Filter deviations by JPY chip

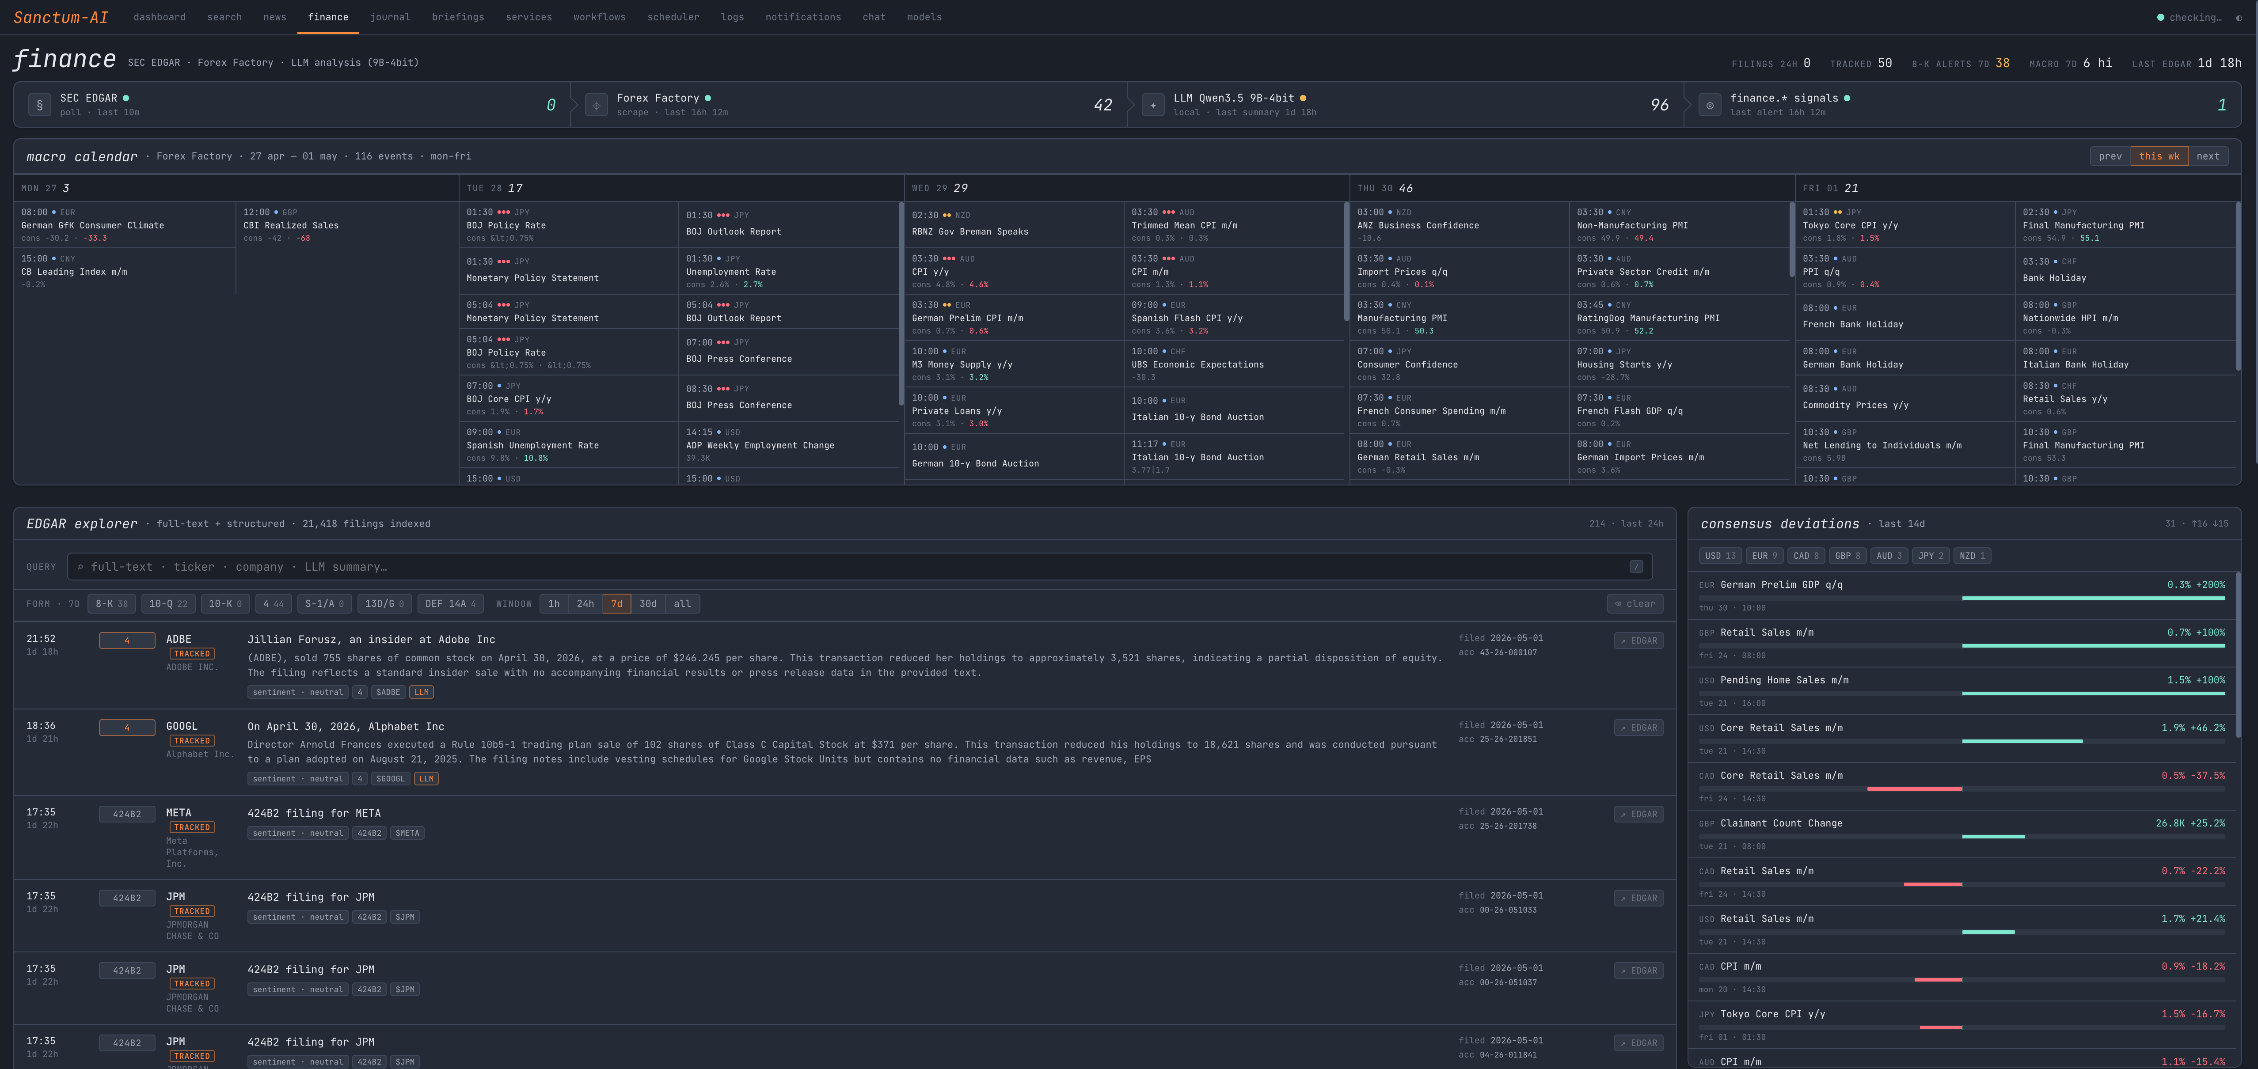(1931, 556)
